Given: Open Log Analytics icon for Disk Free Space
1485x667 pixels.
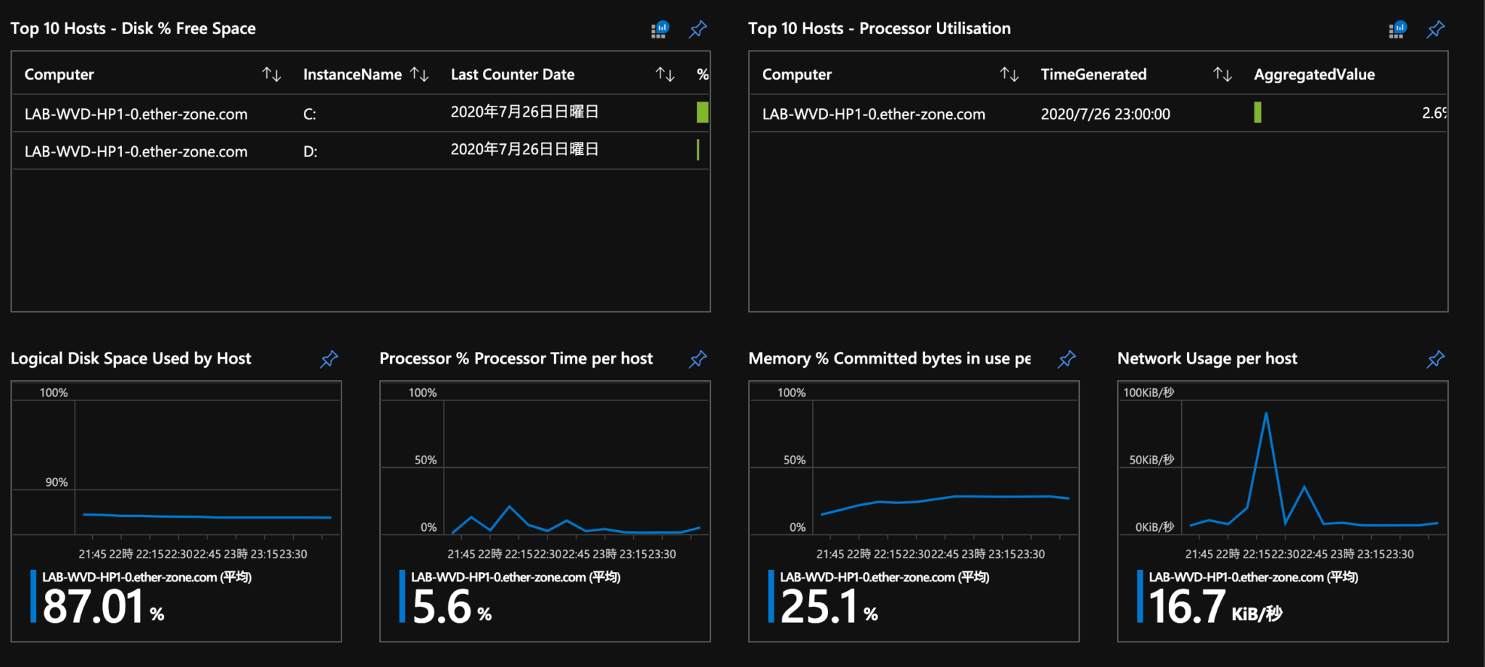Looking at the screenshot, I should pos(659,29).
